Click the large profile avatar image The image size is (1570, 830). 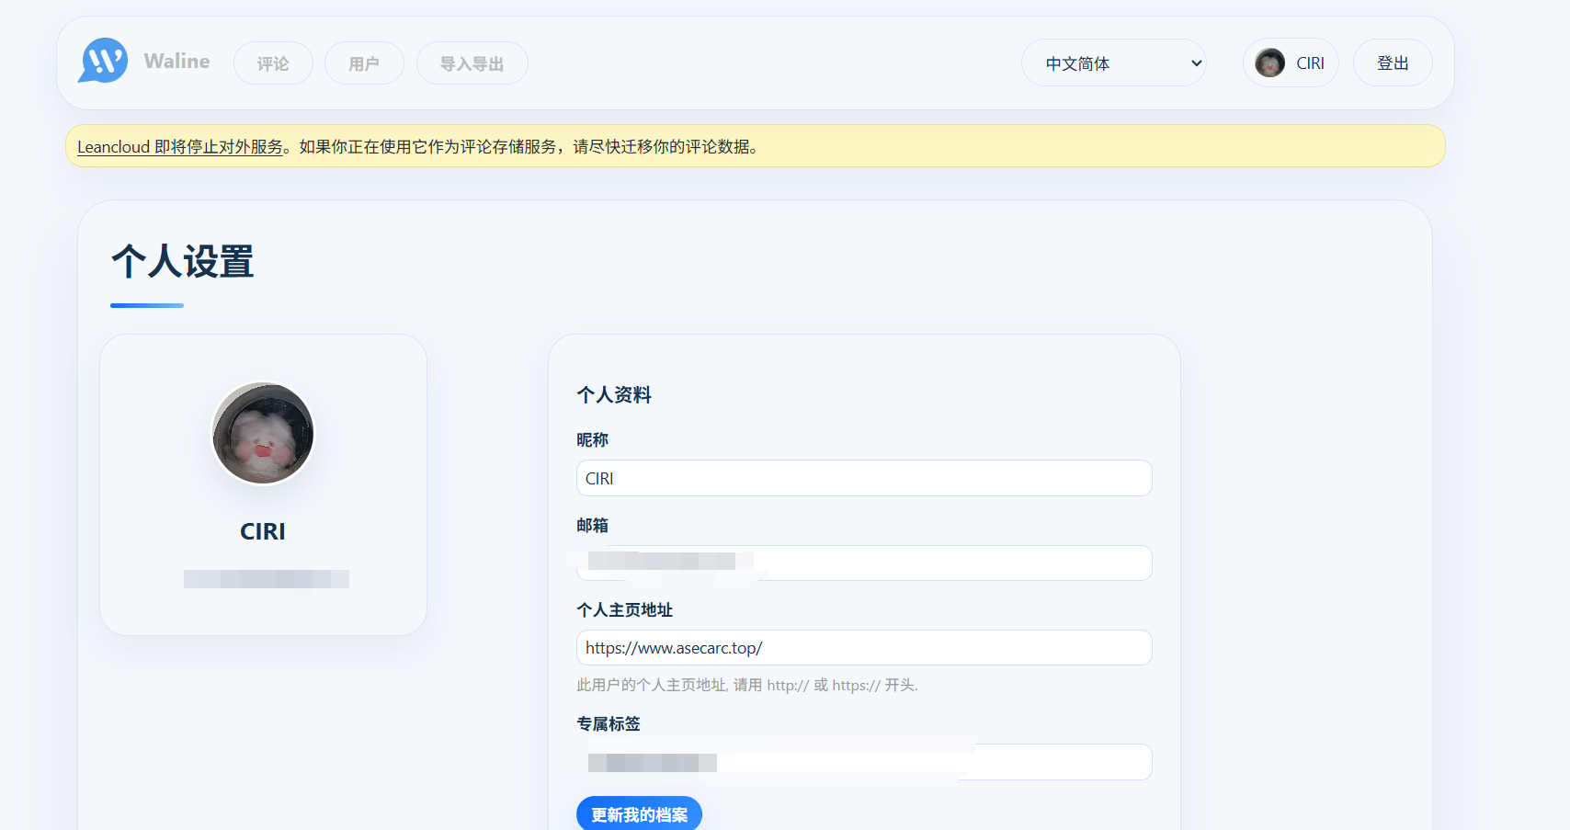[x=263, y=433]
